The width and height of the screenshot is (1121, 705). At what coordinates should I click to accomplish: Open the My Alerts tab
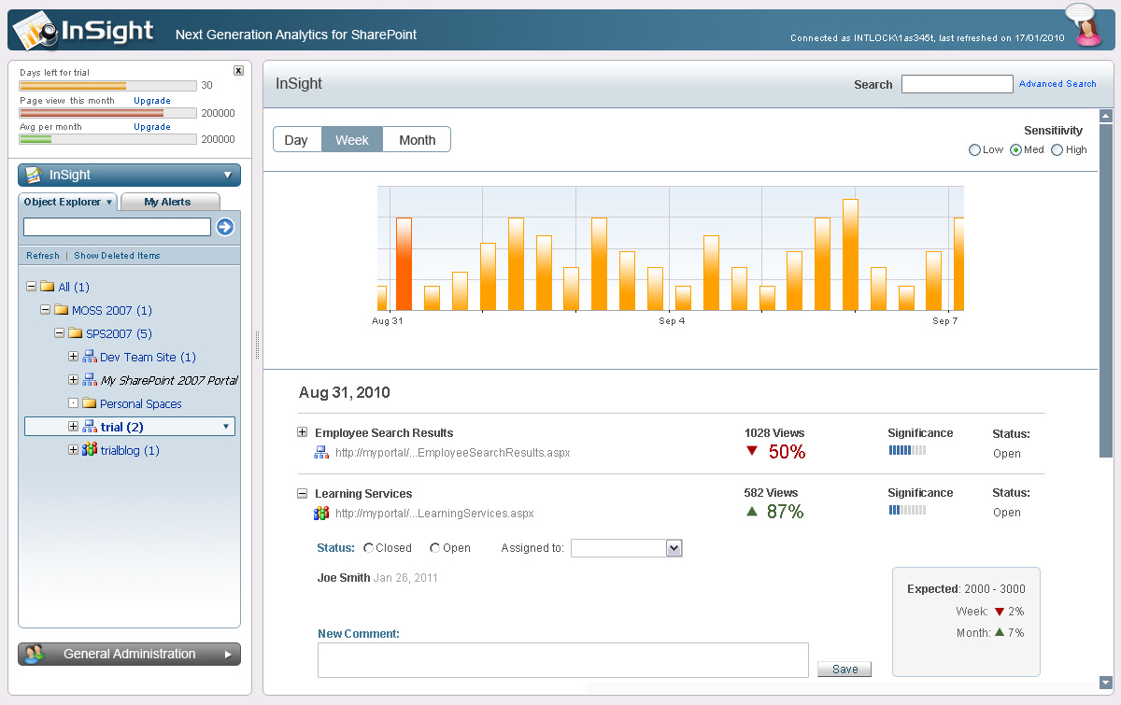click(168, 202)
